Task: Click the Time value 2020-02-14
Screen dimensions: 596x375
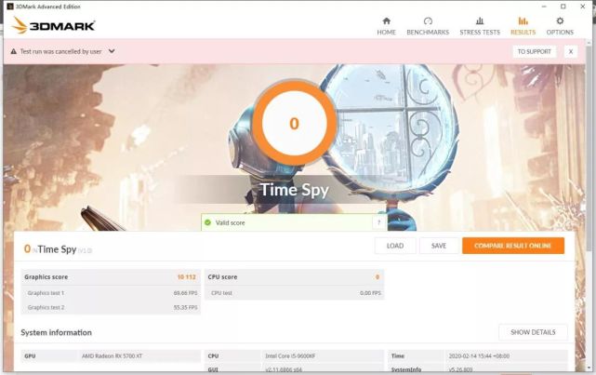Action: click(x=479, y=356)
